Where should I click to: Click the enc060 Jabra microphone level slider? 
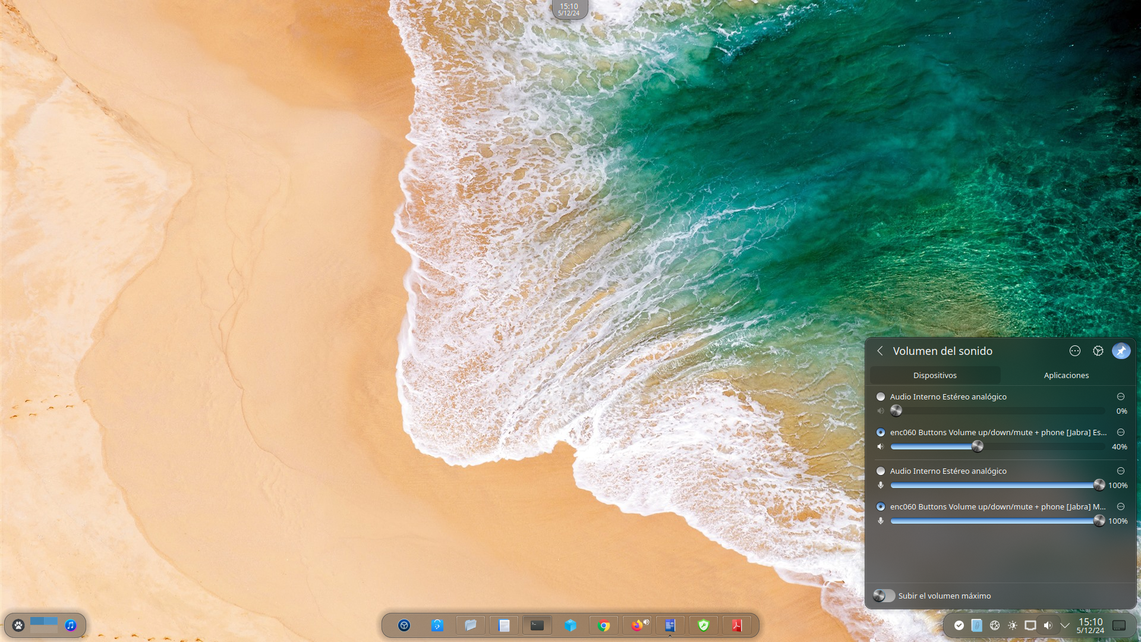pyautogui.click(x=998, y=521)
